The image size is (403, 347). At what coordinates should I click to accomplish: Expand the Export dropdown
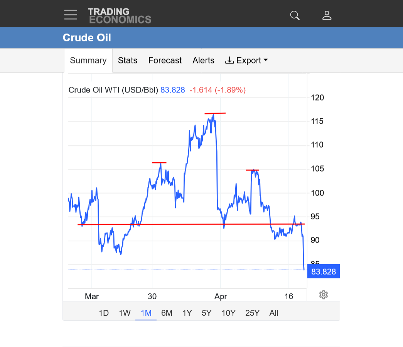point(247,61)
